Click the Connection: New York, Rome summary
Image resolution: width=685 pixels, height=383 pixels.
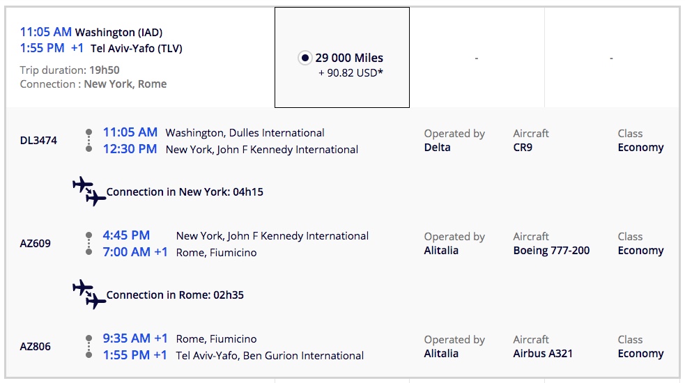pos(93,84)
